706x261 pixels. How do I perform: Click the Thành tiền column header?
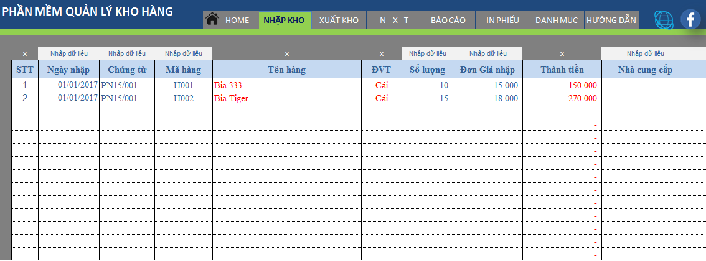click(562, 70)
